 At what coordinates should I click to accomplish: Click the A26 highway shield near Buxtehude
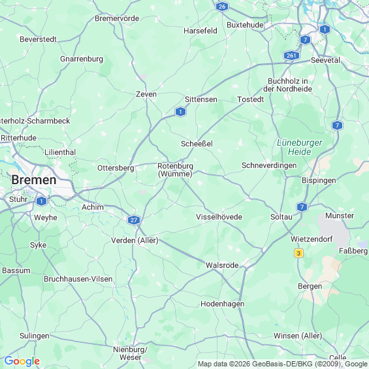[222, 7]
